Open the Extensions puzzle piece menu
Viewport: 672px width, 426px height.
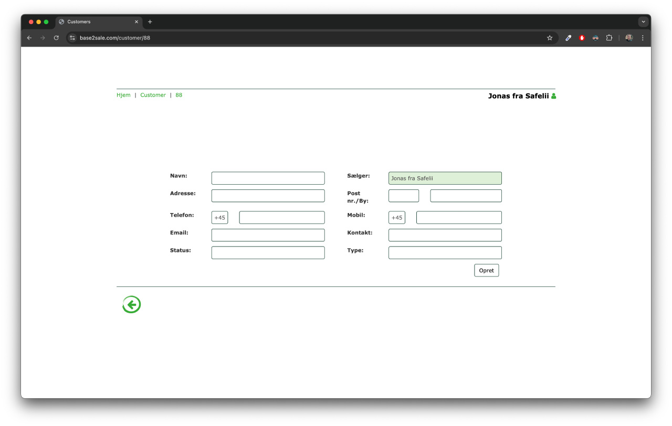tap(609, 38)
